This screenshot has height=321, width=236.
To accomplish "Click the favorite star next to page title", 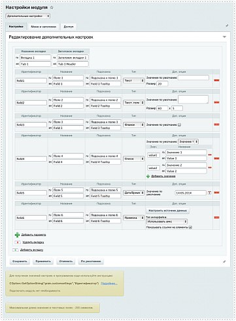I will point(52,7).
